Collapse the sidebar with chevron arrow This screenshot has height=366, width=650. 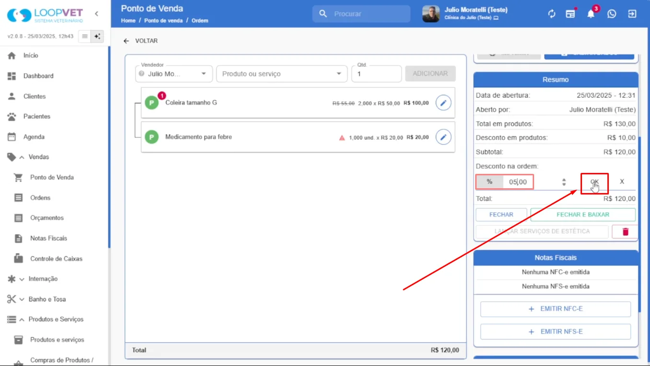[x=96, y=14]
